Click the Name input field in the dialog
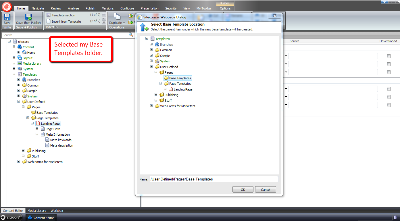Viewport: 400px width, 221px height. coord(214,179)
